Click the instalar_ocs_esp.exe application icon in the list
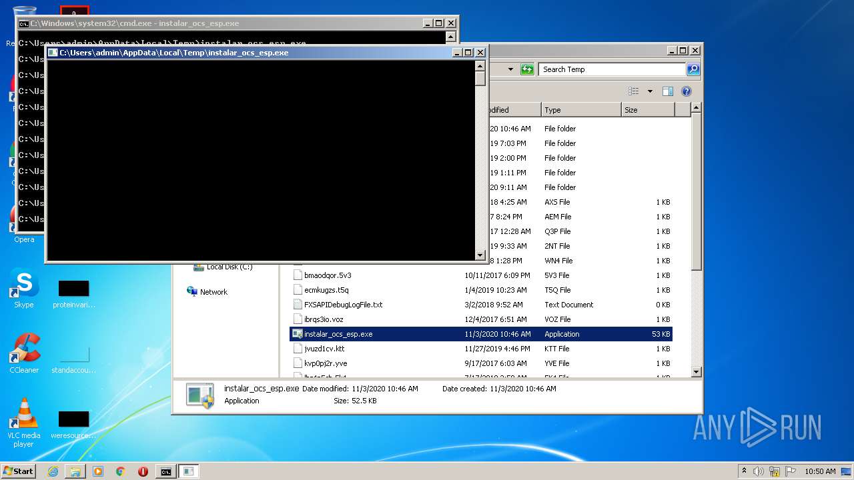Image resolution: width=854 pixels, height=480 pixels. (x=298, y=333)
